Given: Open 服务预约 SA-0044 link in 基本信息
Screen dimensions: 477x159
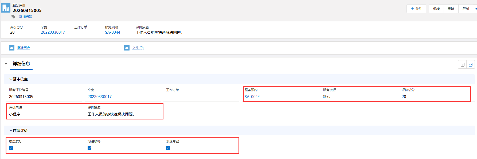Looking at the screenshot, I should tap(252, 97).
